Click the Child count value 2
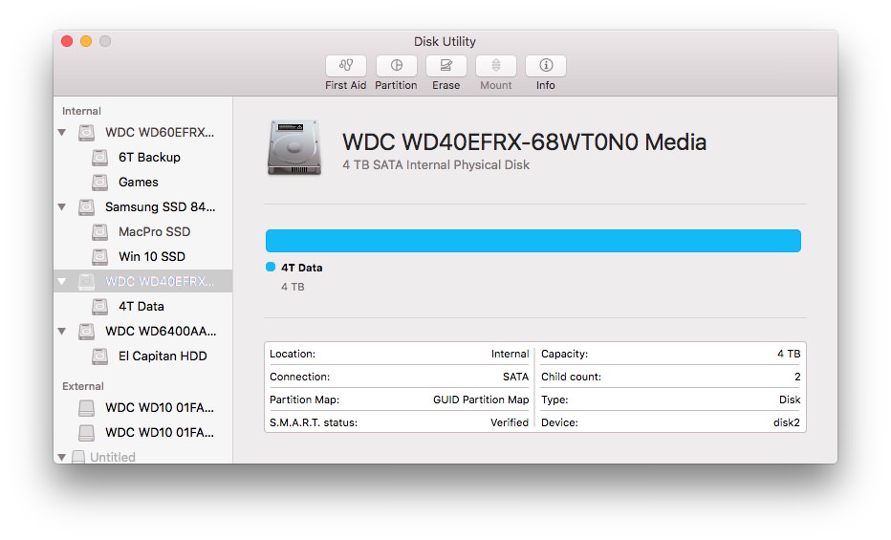891x540 pixels. tap(797, 377)
